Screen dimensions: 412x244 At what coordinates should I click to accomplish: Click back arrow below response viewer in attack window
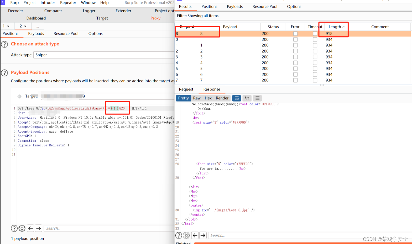click(195, 235)
